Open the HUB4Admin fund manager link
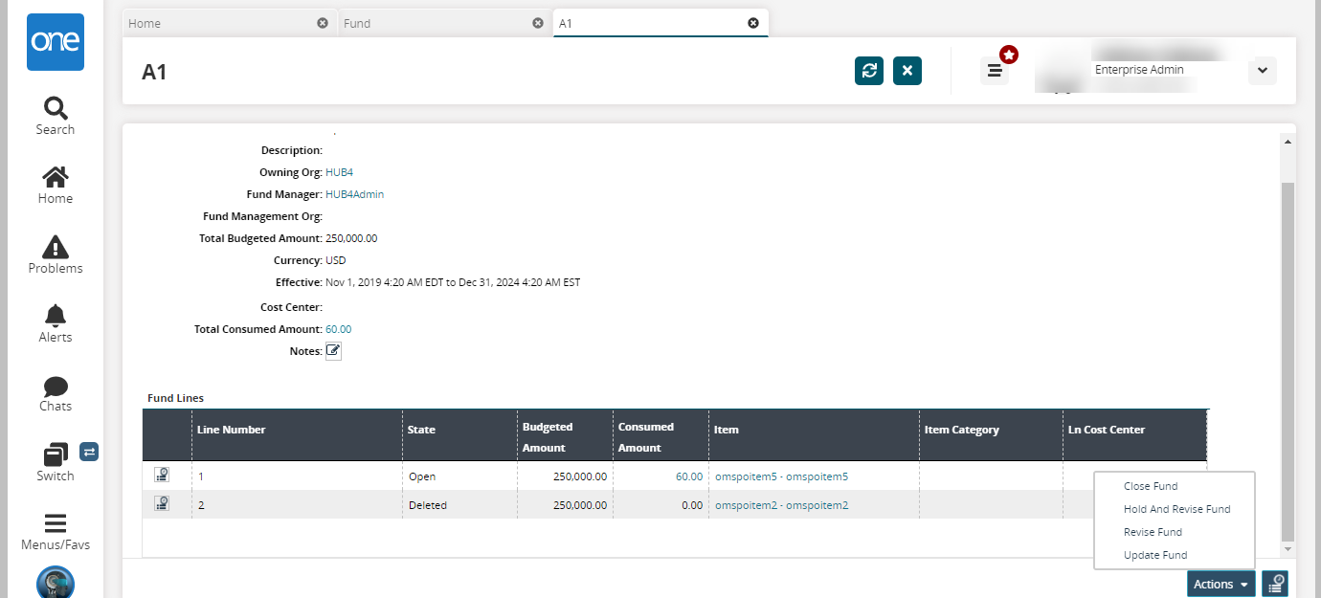This screenshot has width=1321, height=598. [x=355, y=194]
